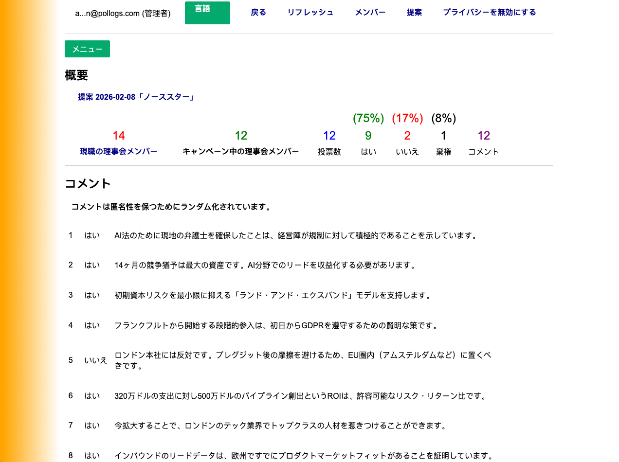The width and height of the screenshot is (619, 462).
Task: Click the 概要 section heading
Action: click(x=76, y=76)
